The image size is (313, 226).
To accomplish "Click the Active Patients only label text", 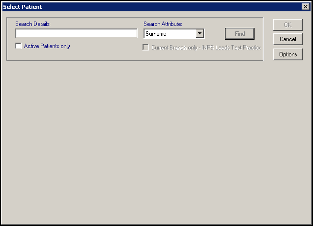I will [x=47, y=46].
